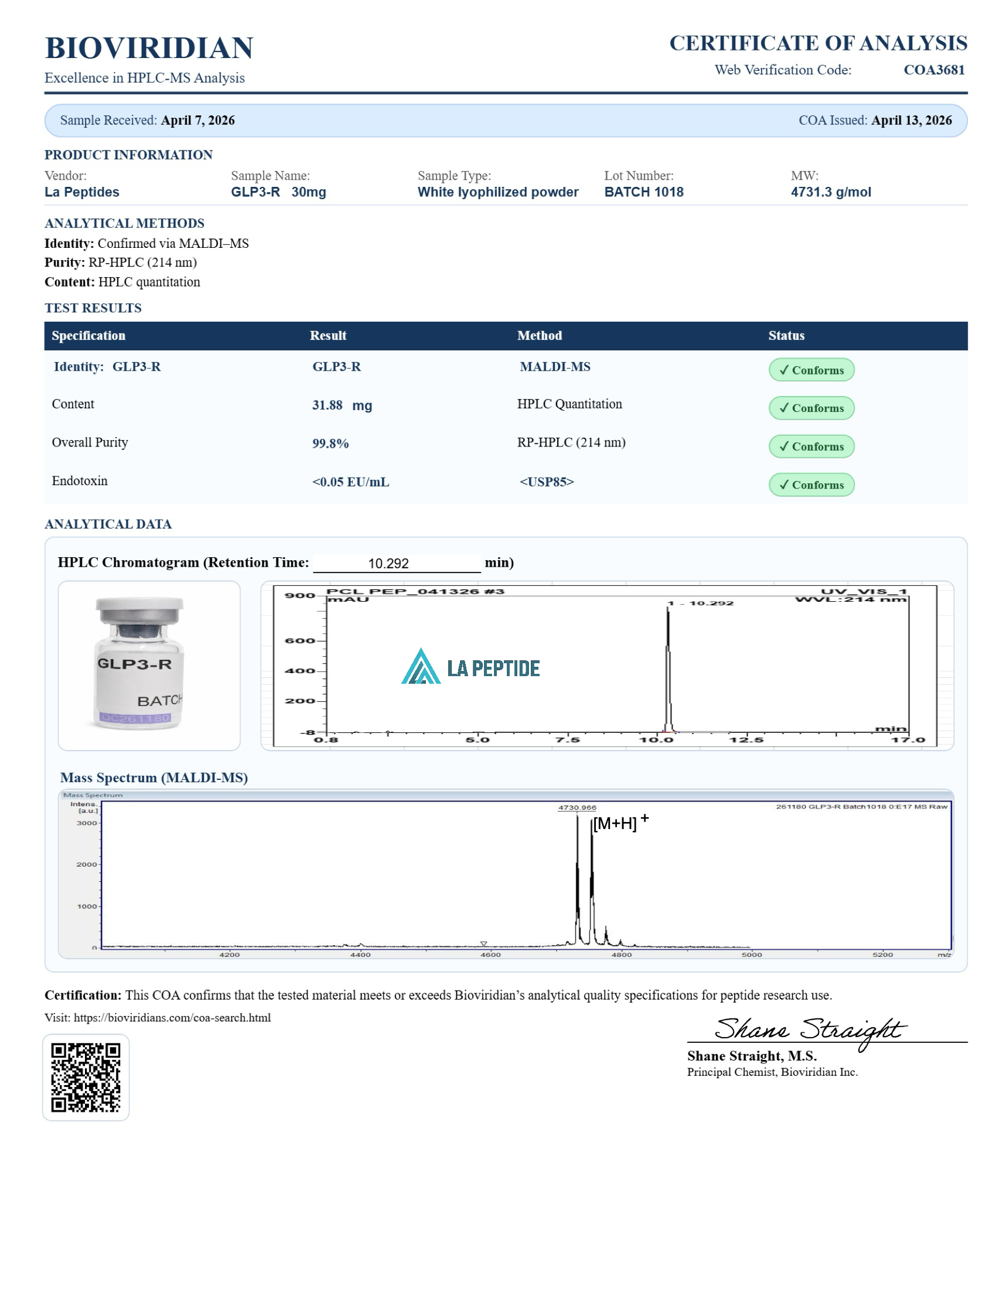Click the HPLC peak label 1 - 10.292
Image resolution: width=996 pixels, height=1289 pixels.
[x=700, y=603]
